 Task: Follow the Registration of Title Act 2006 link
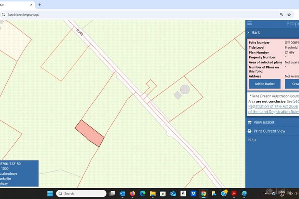[273, 107]
